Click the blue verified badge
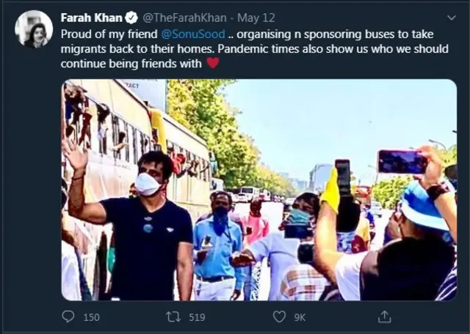Image resolution: width=470 pixels, height=334 pixels. pyautogui.click(x=131, y=18)
